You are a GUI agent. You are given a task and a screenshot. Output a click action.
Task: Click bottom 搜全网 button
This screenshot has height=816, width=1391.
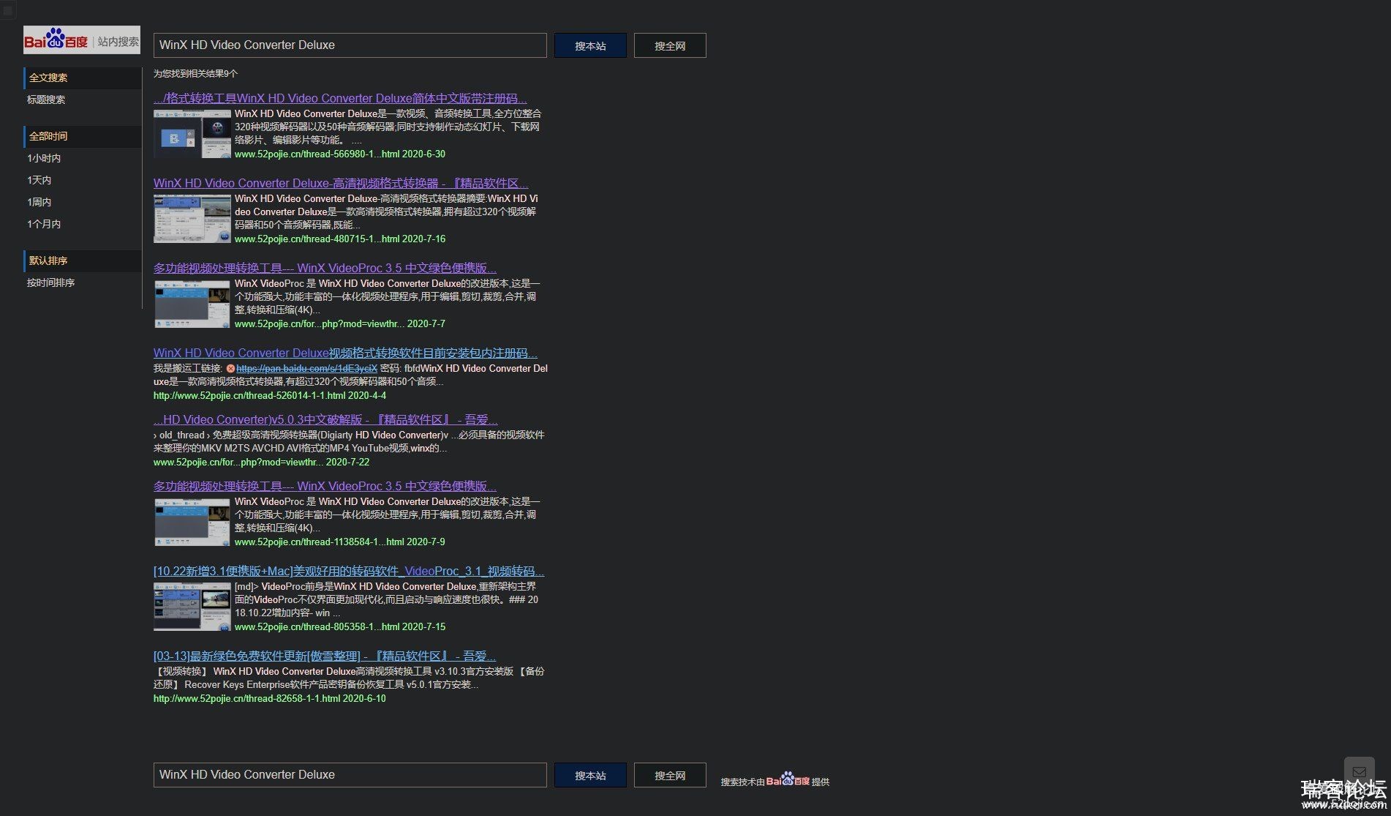click(x=670, y=775)
